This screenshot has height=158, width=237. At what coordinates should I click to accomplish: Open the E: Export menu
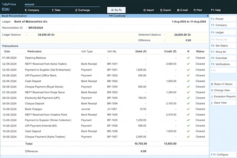point(166,10)
